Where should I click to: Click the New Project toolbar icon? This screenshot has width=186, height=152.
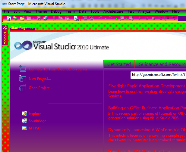coord(9,18)
